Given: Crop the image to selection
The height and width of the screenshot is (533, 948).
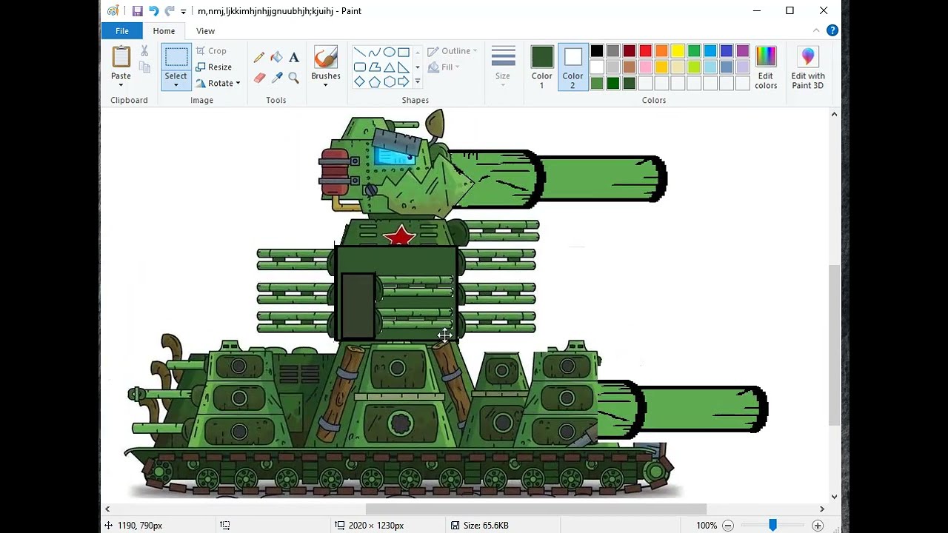Looking at the screenshot, I should click(x=212, y=51).
